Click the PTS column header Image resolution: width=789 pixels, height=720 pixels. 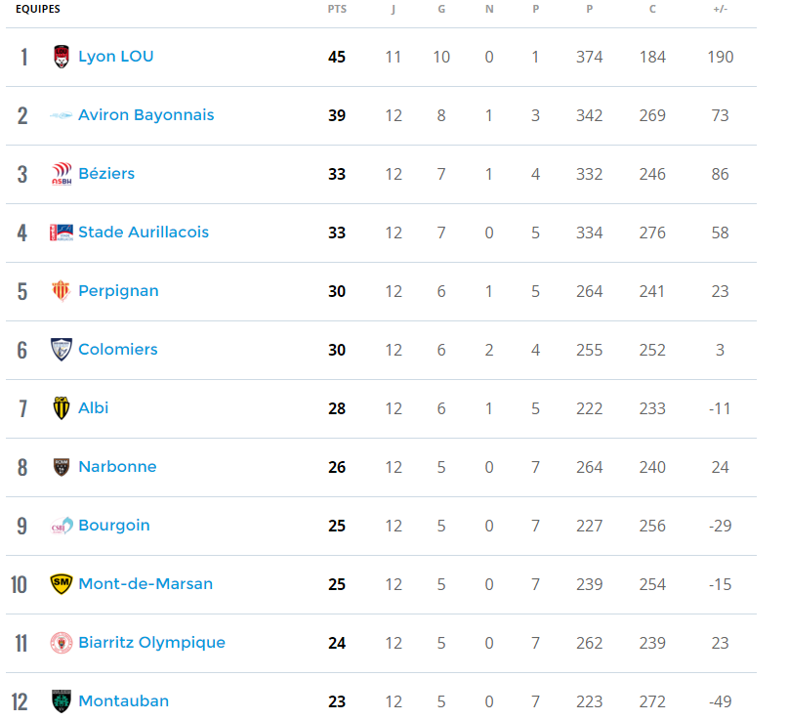337,9
